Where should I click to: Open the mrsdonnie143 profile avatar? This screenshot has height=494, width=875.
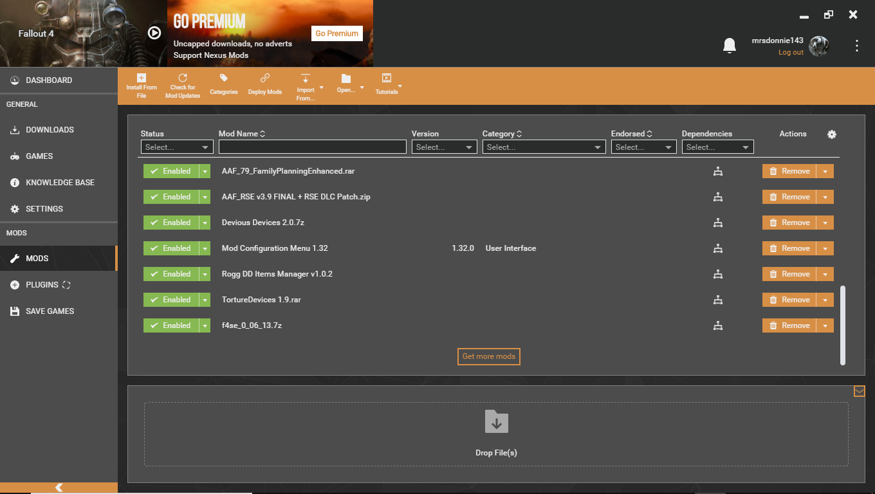pos(819,46)
